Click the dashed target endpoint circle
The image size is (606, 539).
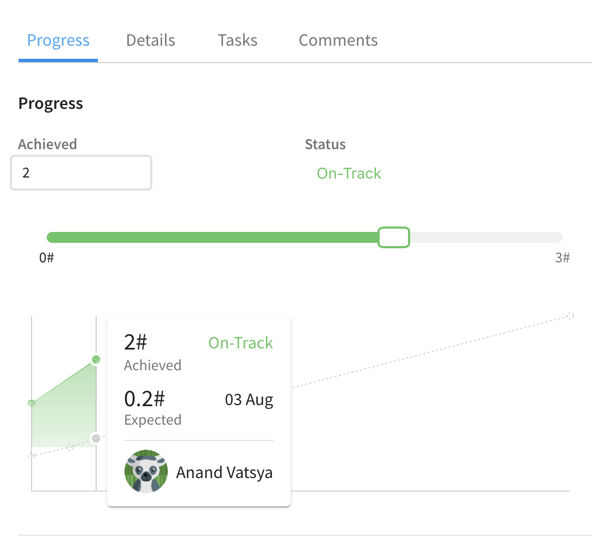pyautogui.click(x=570, y=316)
